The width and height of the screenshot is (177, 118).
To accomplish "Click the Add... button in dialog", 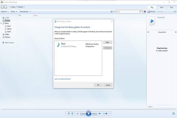I will (108, 43).
